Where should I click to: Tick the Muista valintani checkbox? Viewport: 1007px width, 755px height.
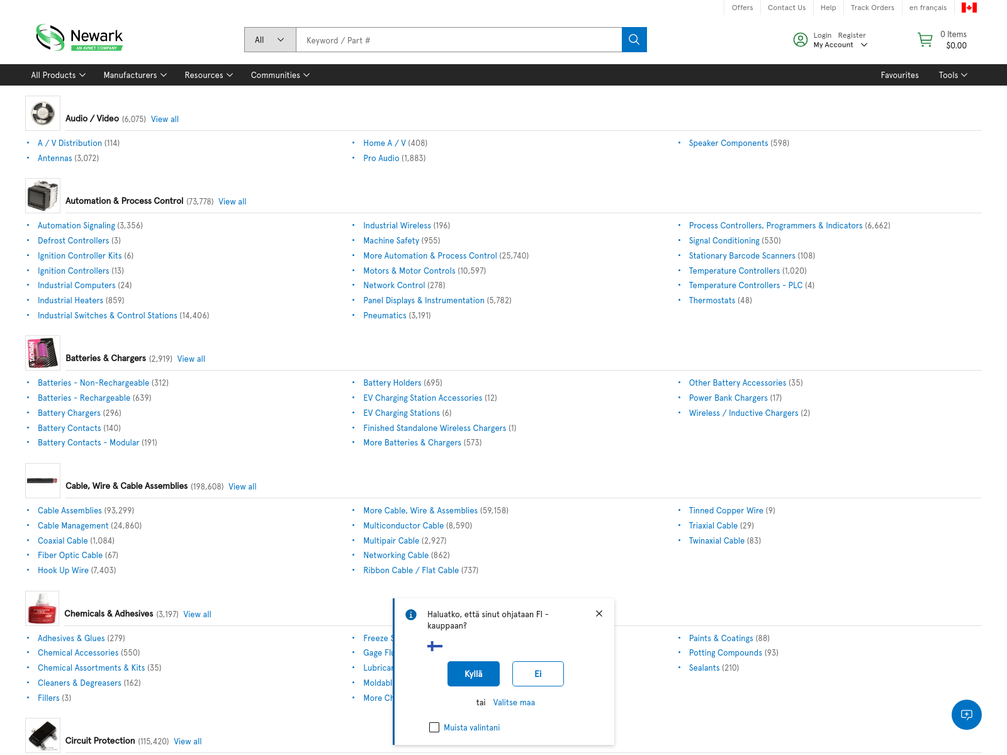pyautogui.click(x=434, y=727)
